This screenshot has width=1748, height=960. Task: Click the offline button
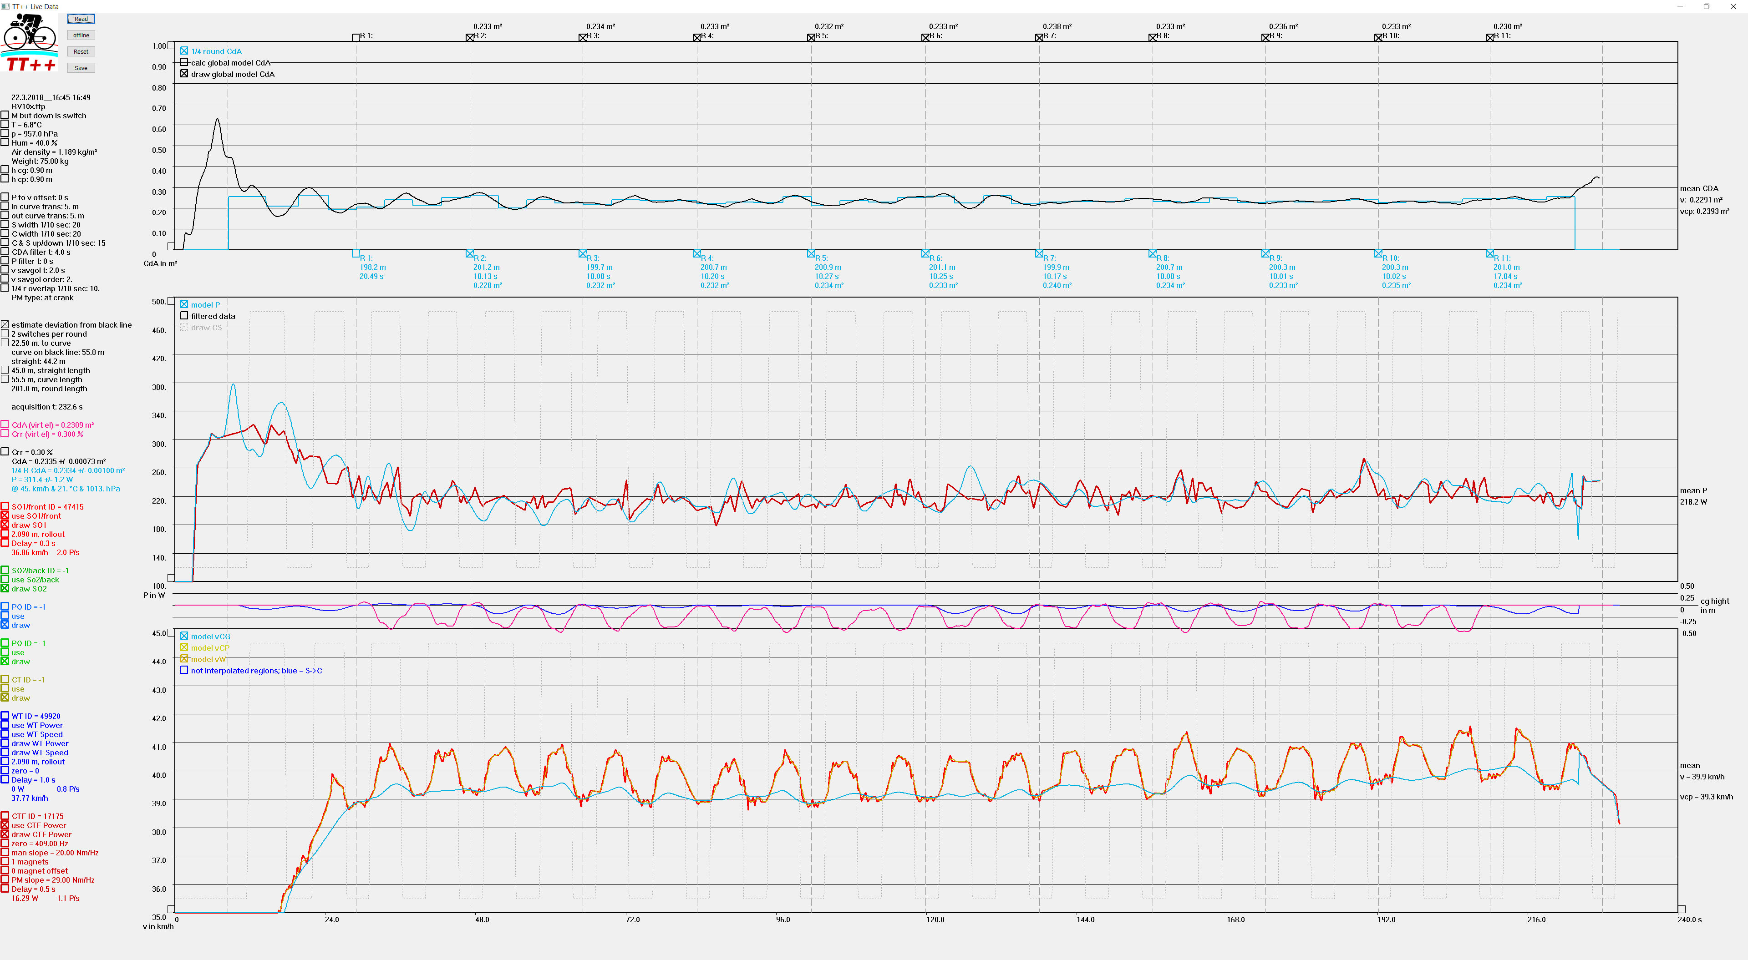(x=81, y=35)
